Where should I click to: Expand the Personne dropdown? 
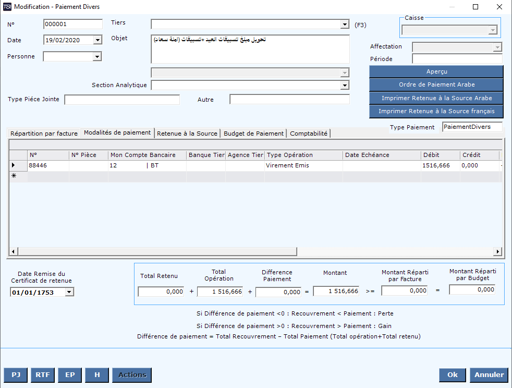click(97, 56)
